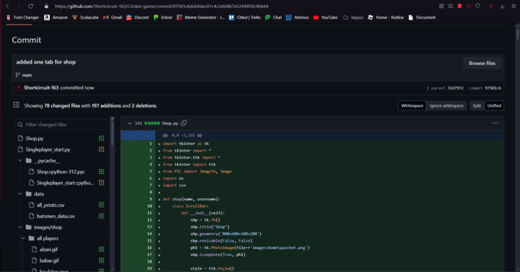
Task: Switch to Unified diff view
Action: pos(494,105)
